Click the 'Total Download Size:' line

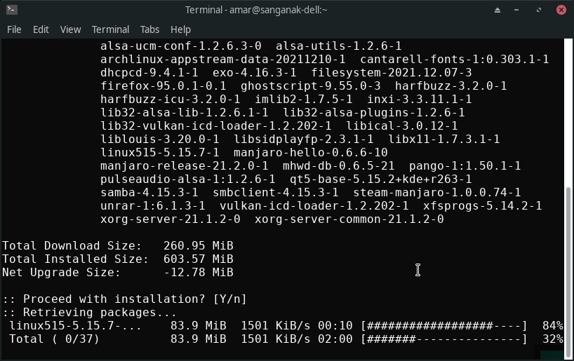click(118, 246)
